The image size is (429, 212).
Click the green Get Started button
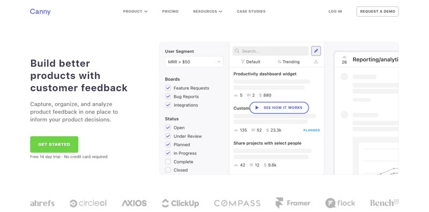(x=54, y=144)
